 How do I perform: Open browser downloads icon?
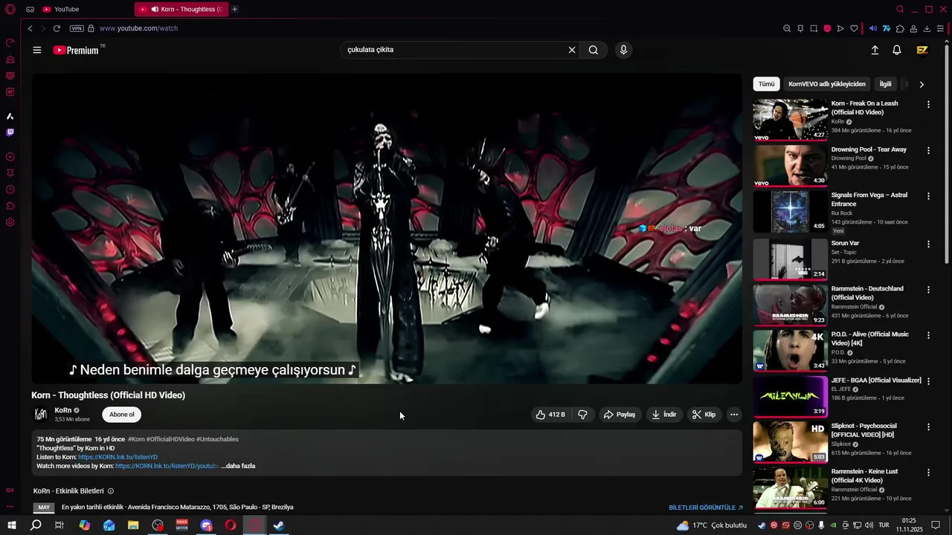click(927, 28)
